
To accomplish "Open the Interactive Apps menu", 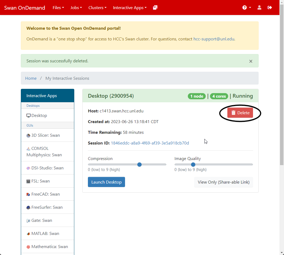I will point(130,8).
